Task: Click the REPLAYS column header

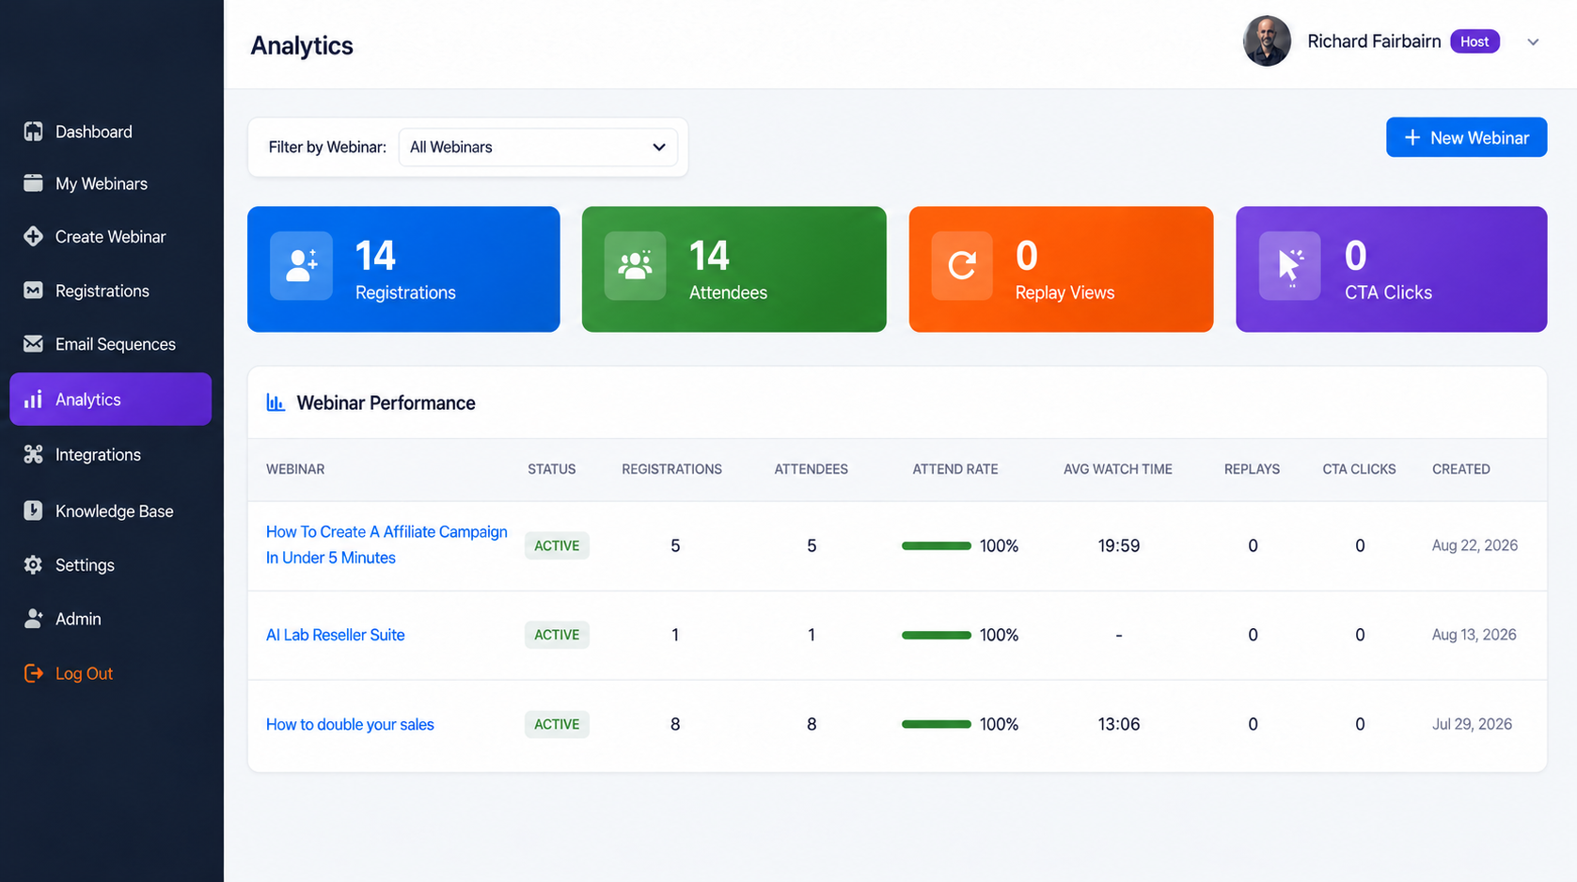Action: (x=1252, y=469)
